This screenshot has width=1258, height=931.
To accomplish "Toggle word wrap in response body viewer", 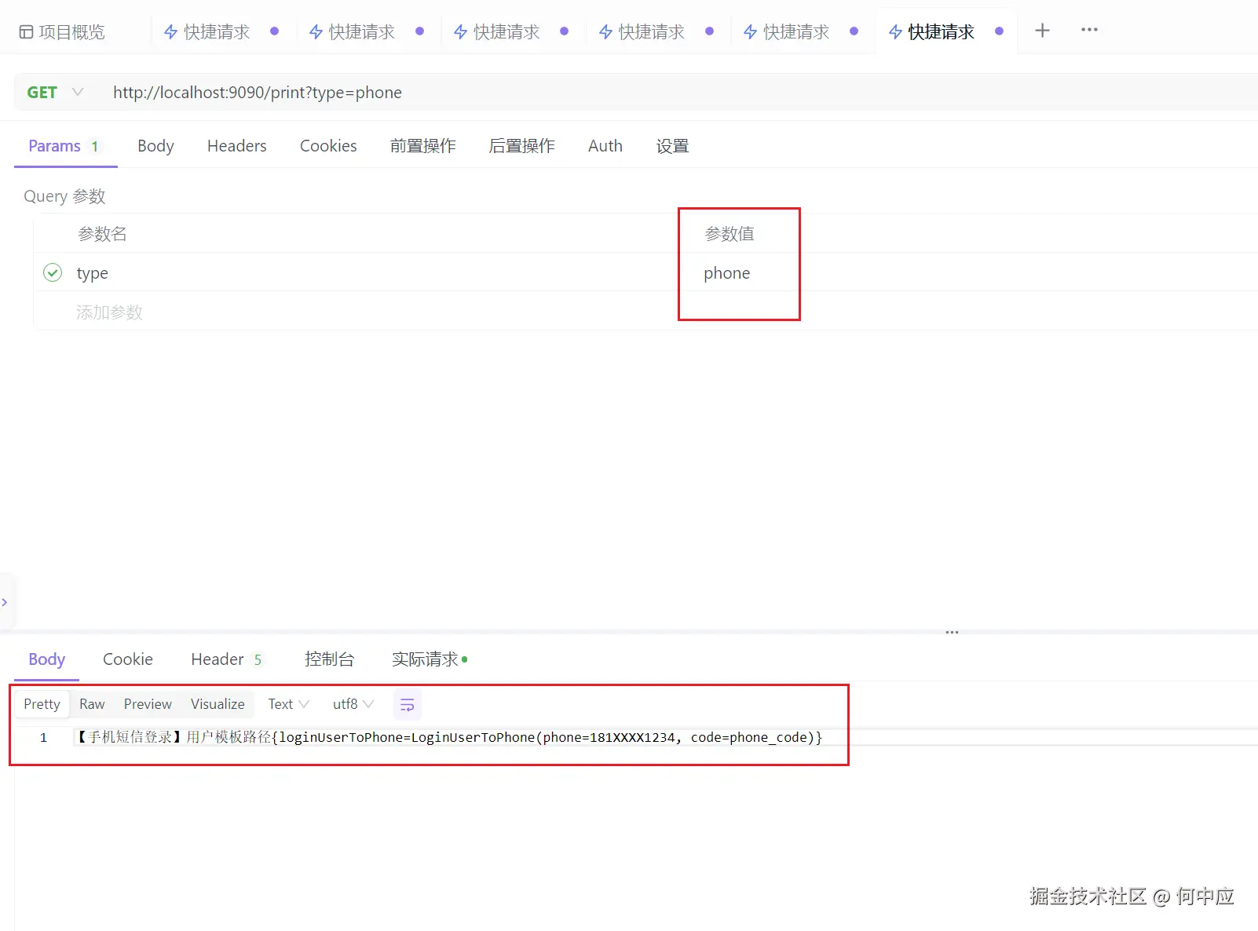I will click(x=407, y=704).
